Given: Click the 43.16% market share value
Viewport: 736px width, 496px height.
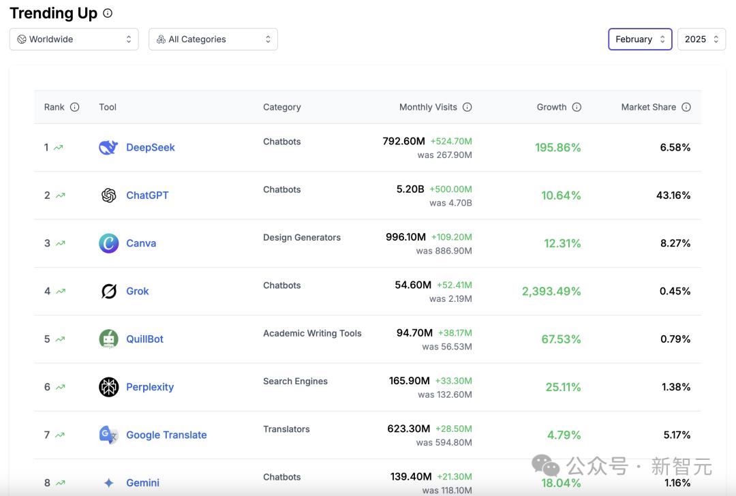Looking at the screenshot, I should 673,196.
